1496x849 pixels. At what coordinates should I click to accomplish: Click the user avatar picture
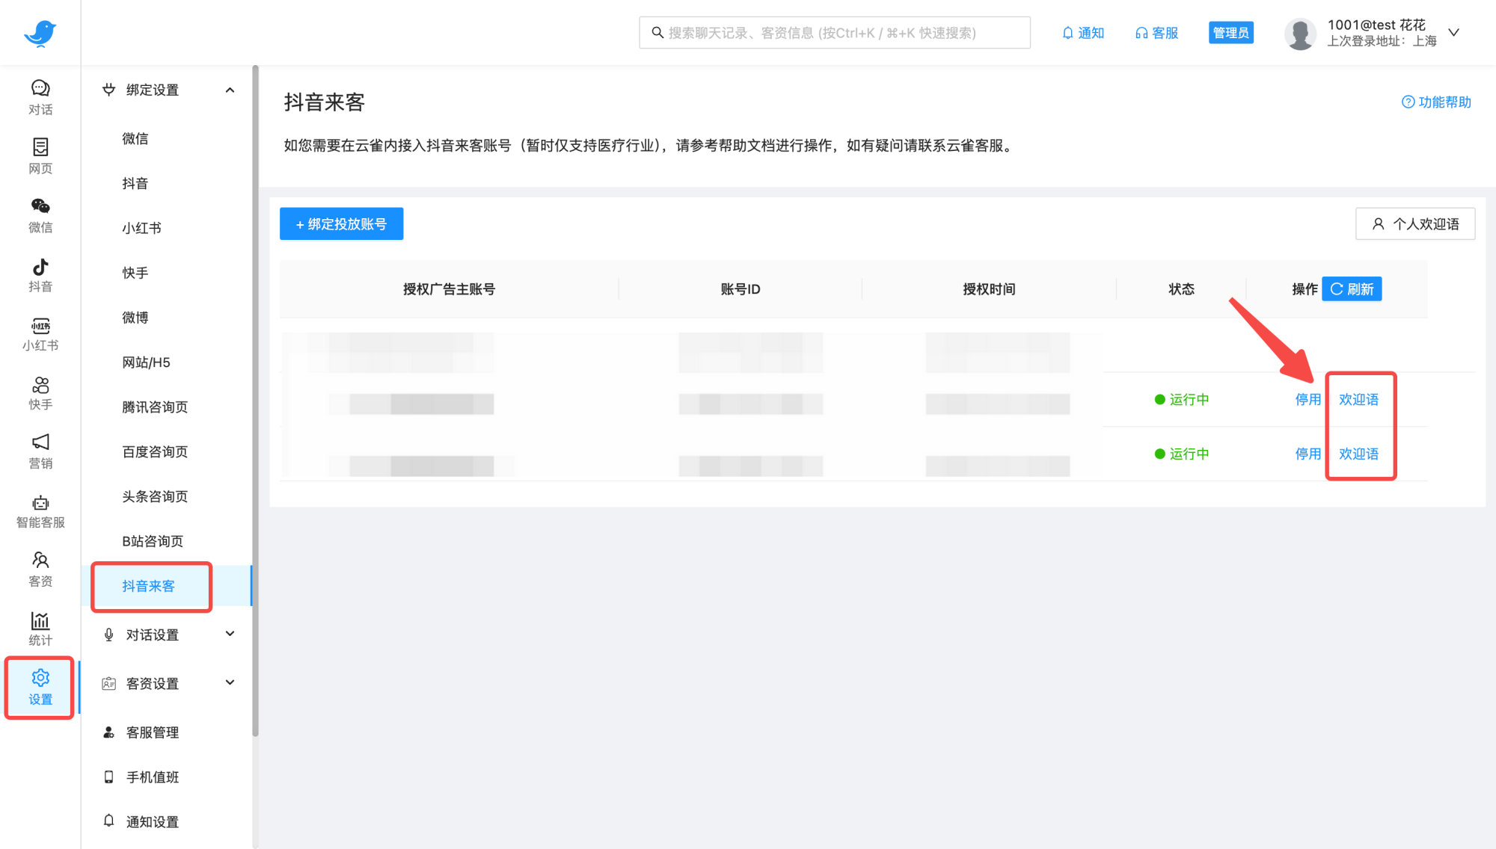click(x=1300, y=34)
